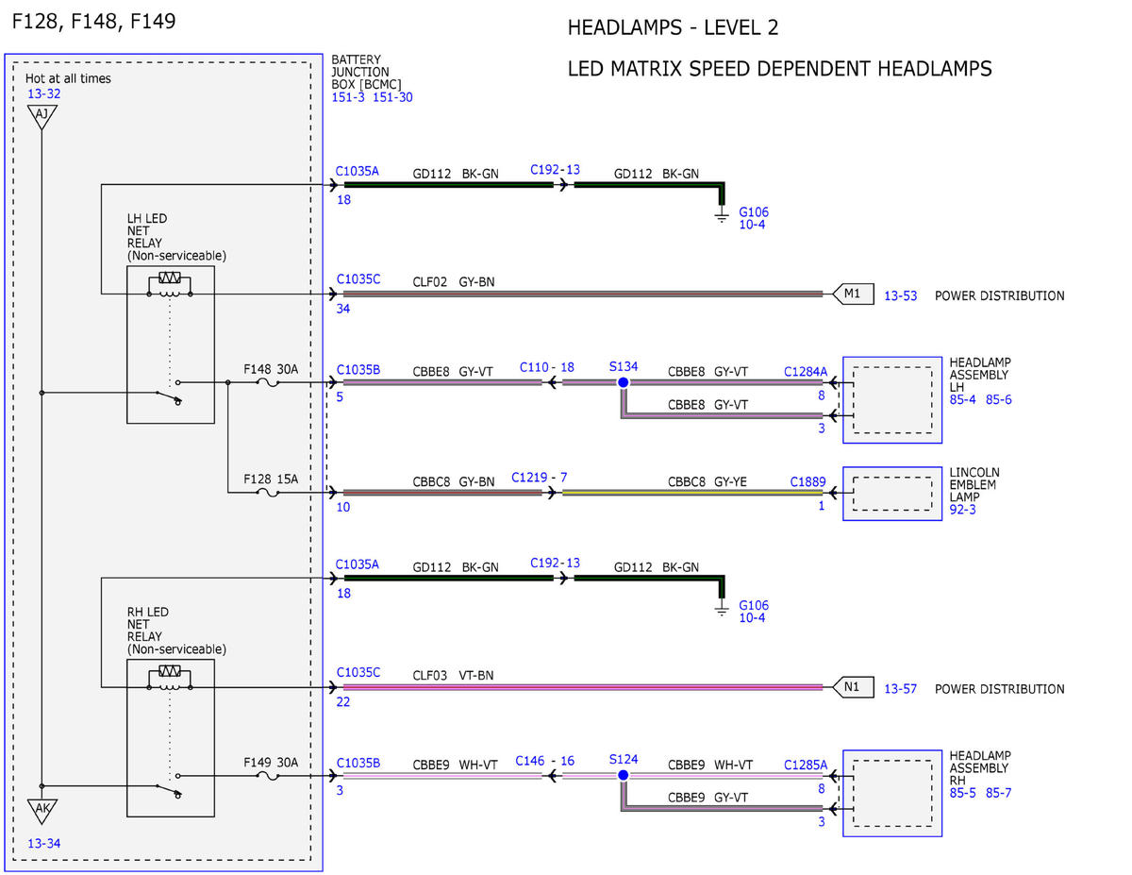Click the AJ power source triangle symbol

(x=42, y=116)
